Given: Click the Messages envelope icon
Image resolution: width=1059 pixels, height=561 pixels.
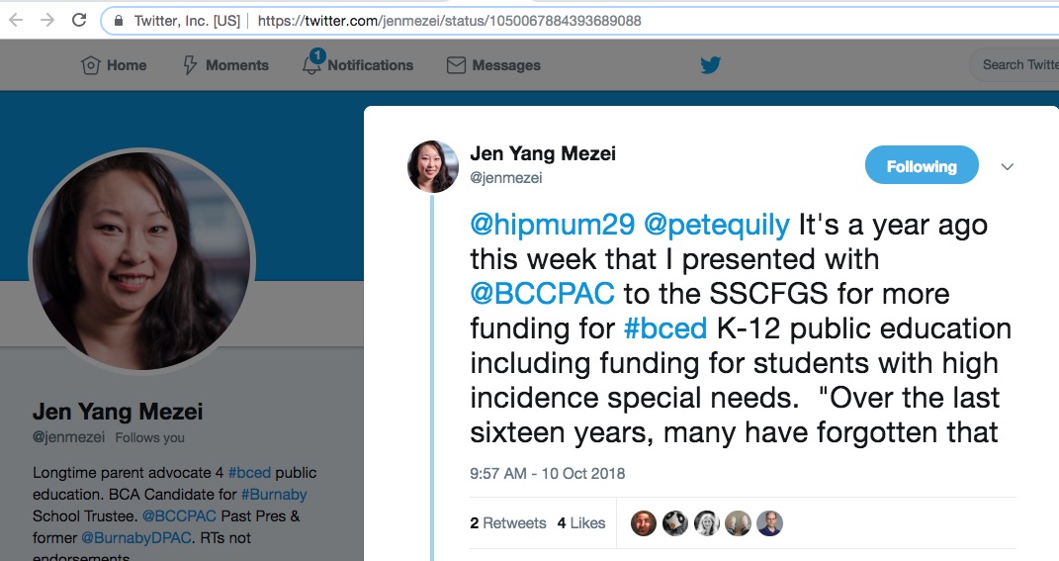Looking at the screenshot, I should (x=456, y=65).
